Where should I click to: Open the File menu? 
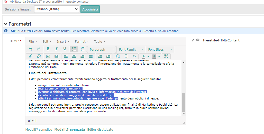(x=33, y=41)
